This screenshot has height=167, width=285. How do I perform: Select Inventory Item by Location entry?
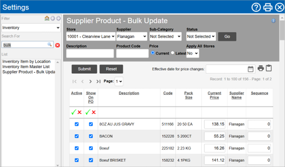coord(26,61)
